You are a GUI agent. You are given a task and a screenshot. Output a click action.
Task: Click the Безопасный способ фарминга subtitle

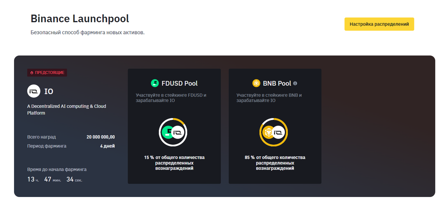[87, 33]
